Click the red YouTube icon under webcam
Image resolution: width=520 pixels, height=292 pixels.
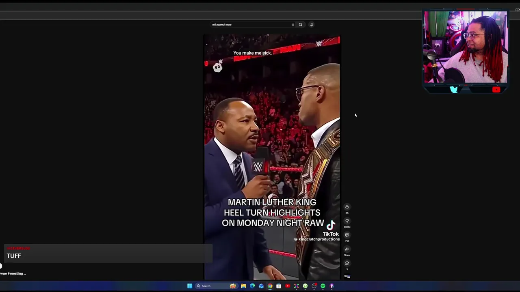coord(496,90)
